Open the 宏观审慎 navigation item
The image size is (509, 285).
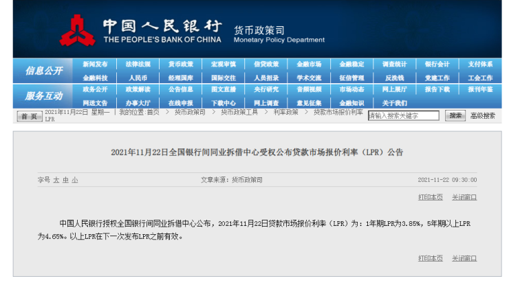[x=224, y=64]
